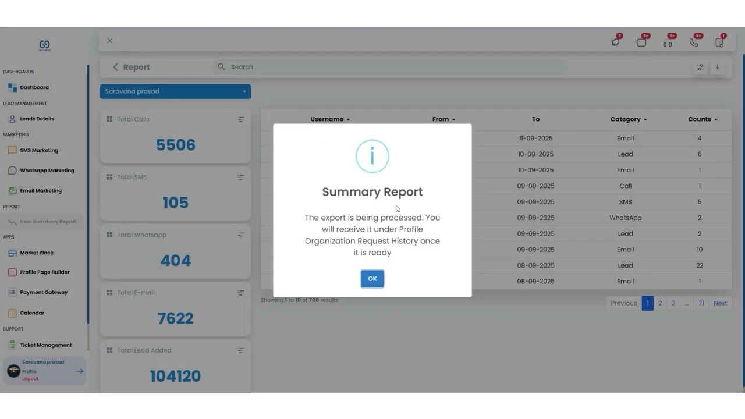The height and width of the screenshot is (419, 745).
Task: Open the Total Lead Added card menu icon
Action: pos(241,351)
